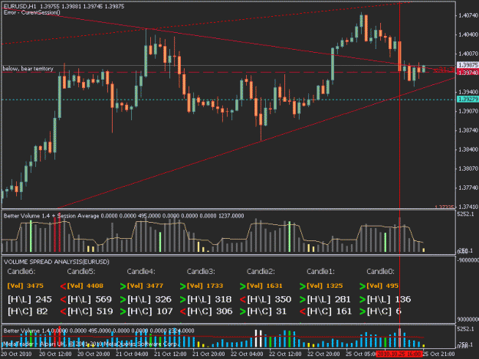
Task: Click the red arrow beside [Vol] 4408
Action: pos(64,286)
